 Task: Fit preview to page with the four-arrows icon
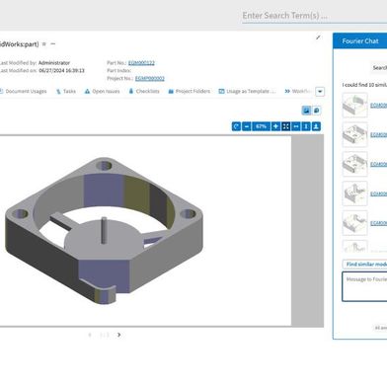point(285,126)
